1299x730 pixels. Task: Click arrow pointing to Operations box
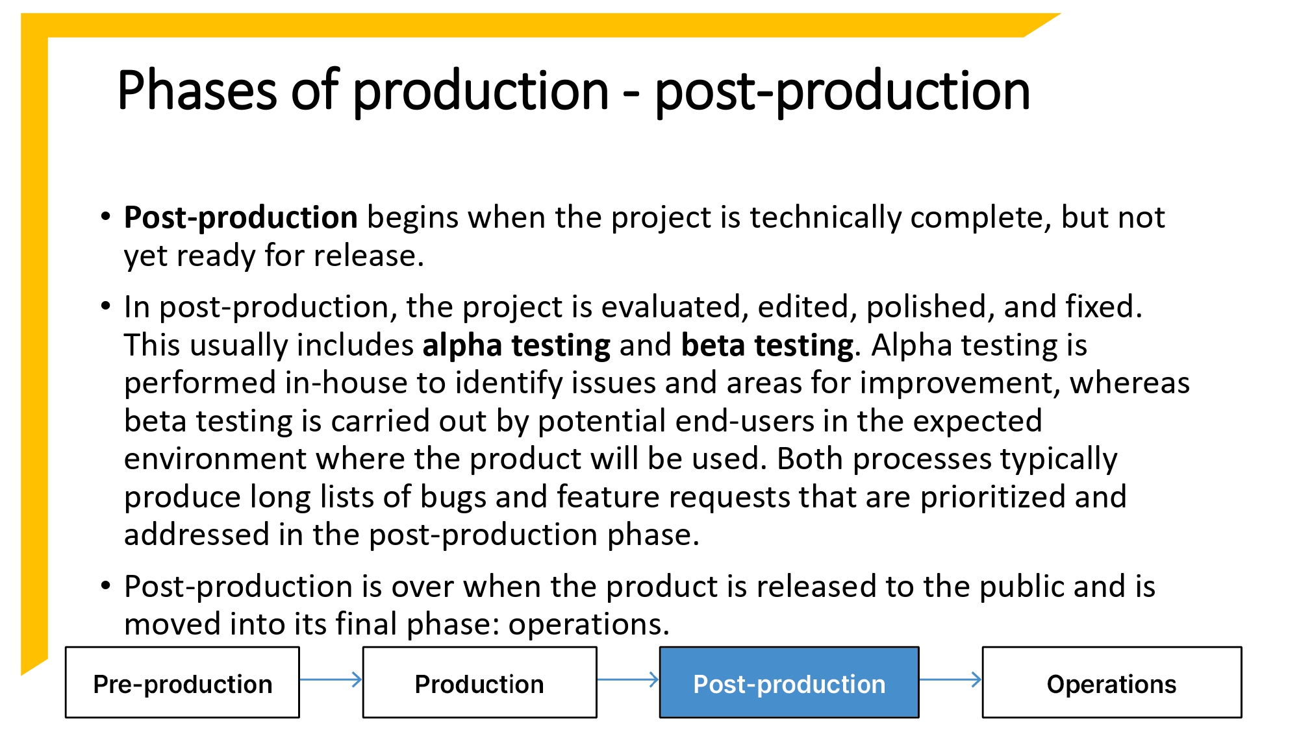coord(950,679)
